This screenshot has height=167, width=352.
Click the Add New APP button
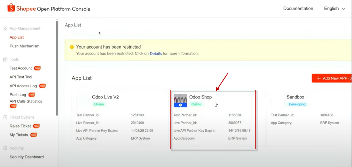(332, 78)
